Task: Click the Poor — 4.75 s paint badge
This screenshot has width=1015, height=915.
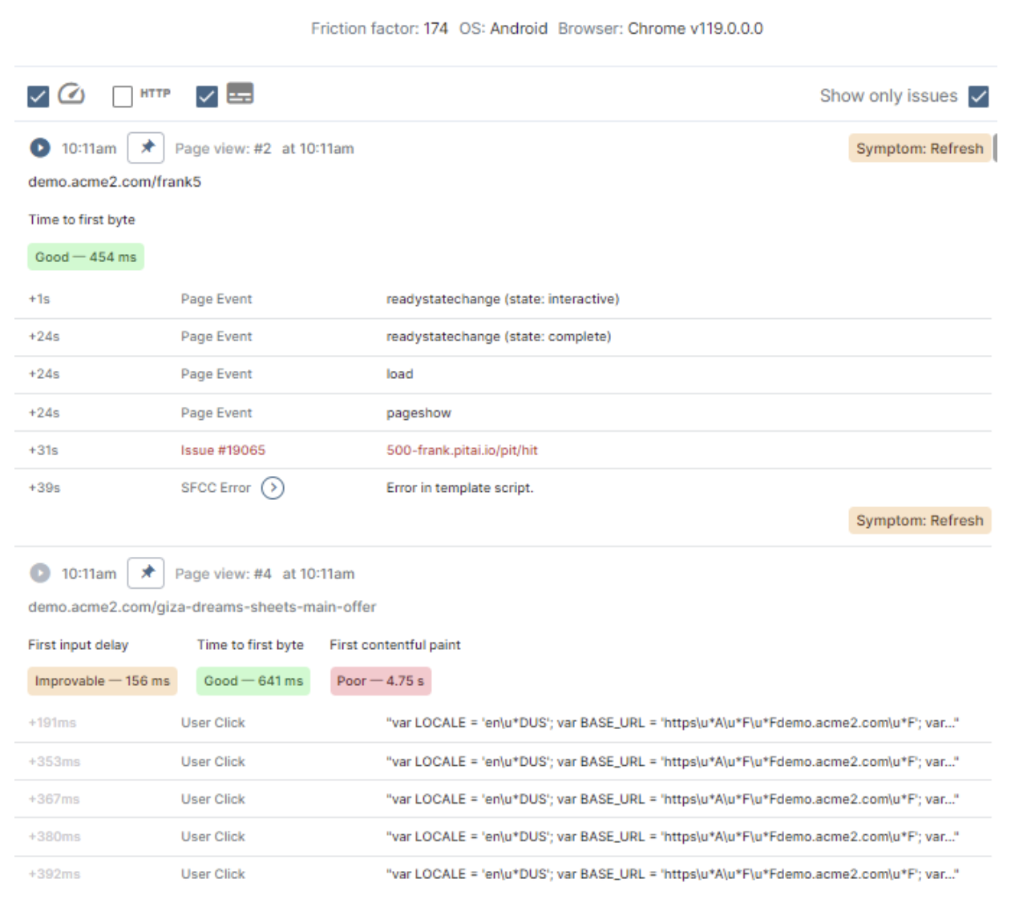Action: coord(381,681)
